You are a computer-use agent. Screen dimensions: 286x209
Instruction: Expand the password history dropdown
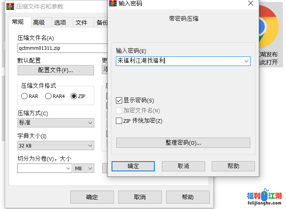point(246,61)
